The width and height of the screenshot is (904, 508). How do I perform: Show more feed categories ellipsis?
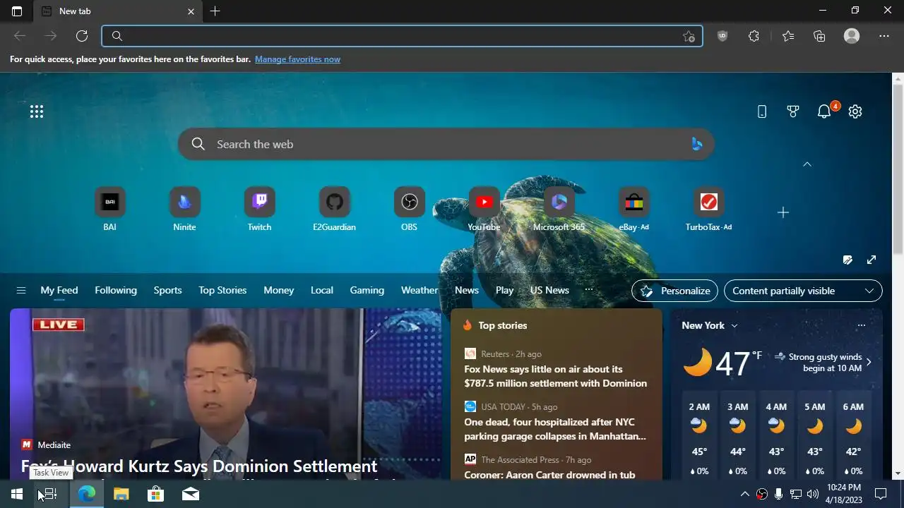pyautogui.click(x=589, y=290)
